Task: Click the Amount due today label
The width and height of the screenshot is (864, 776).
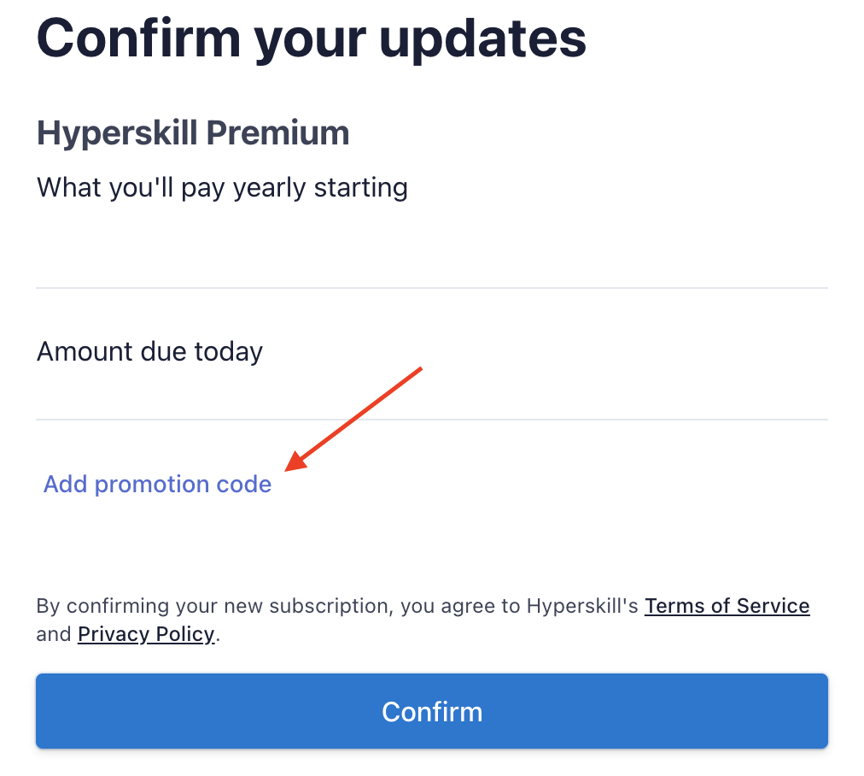Action: coord(149,350)
